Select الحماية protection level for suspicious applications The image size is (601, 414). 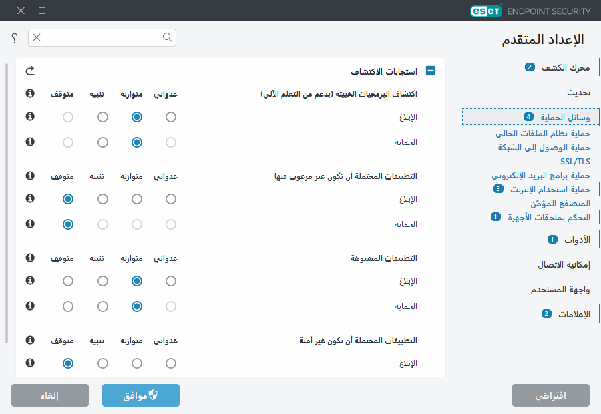[136, 306]
